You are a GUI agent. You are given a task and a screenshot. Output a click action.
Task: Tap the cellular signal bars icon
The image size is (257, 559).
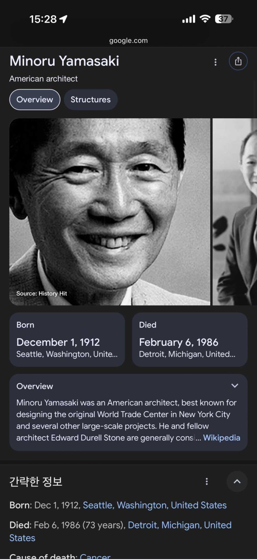(189, 19)
